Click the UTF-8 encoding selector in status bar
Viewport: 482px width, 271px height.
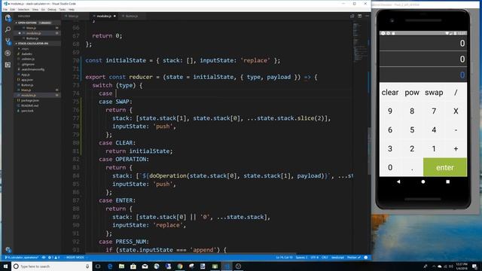tap(314, 257)
